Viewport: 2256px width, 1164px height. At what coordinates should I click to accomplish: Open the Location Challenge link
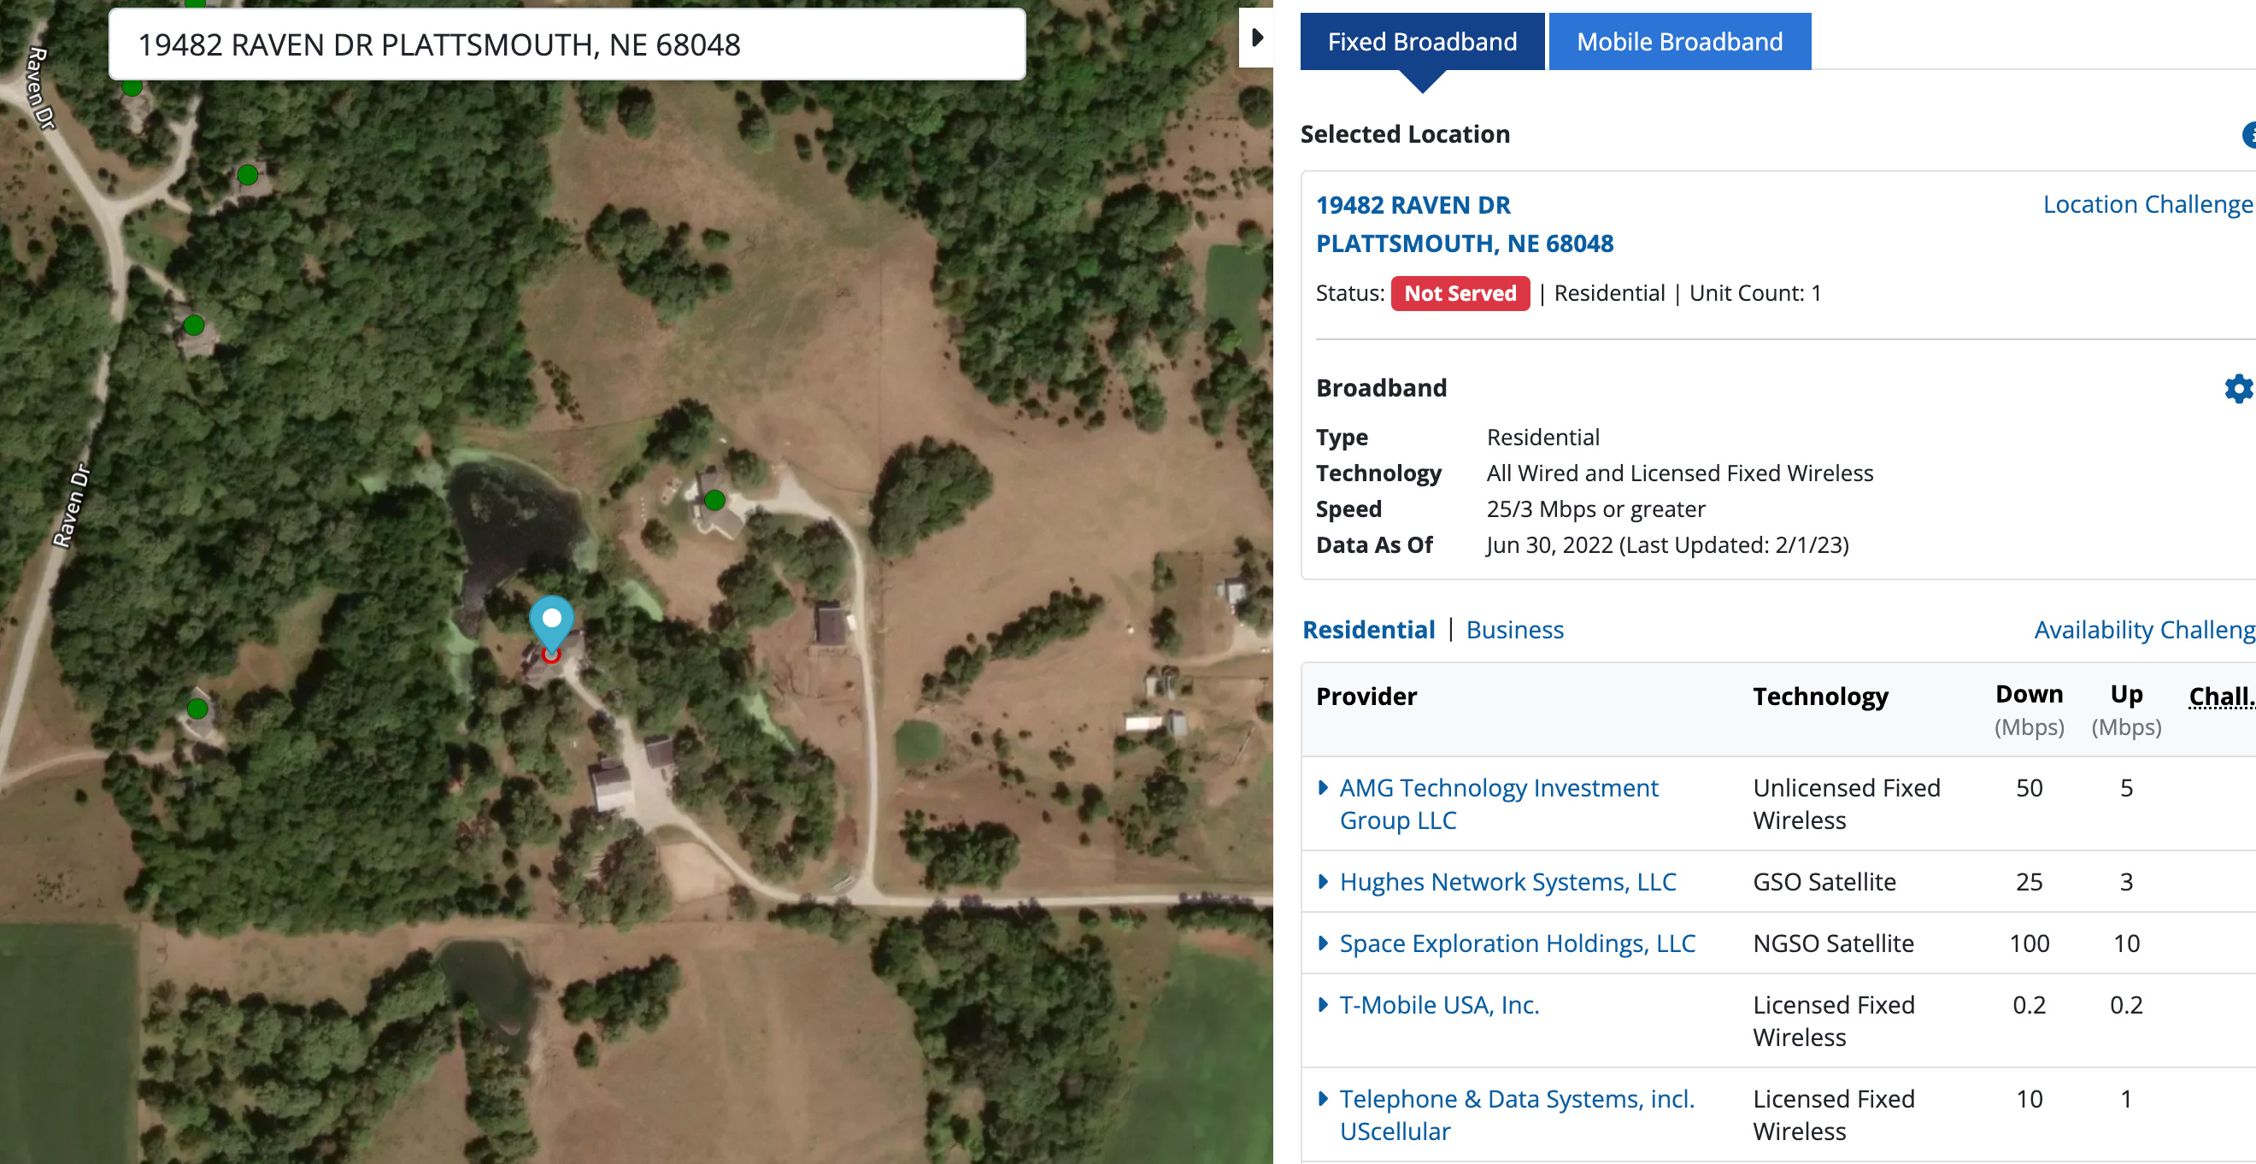pyautogui.click(x=2148, y=204)
